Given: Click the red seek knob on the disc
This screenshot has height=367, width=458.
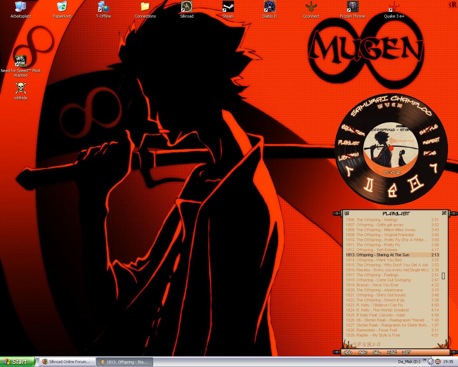Looking at the screenshot, I should tap(391, 148).
